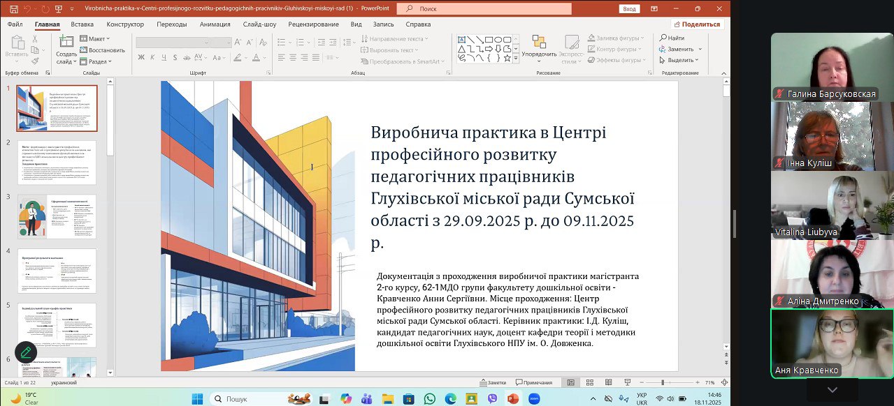Click the green pen annotation icon

coord(26,352)
